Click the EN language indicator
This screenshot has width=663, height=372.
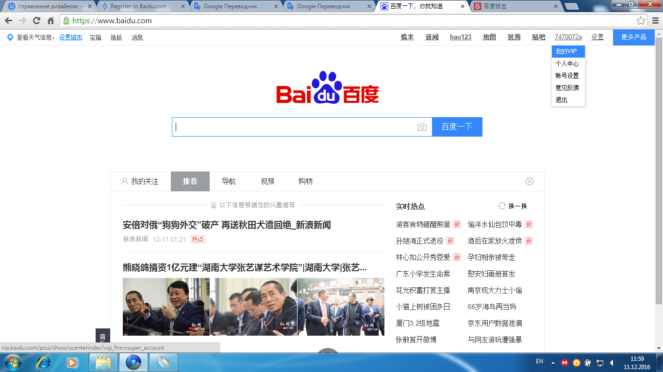tap(539, 361)
